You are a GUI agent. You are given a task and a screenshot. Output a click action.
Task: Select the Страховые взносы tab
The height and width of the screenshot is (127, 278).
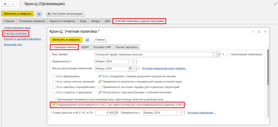tap(64, 47)
